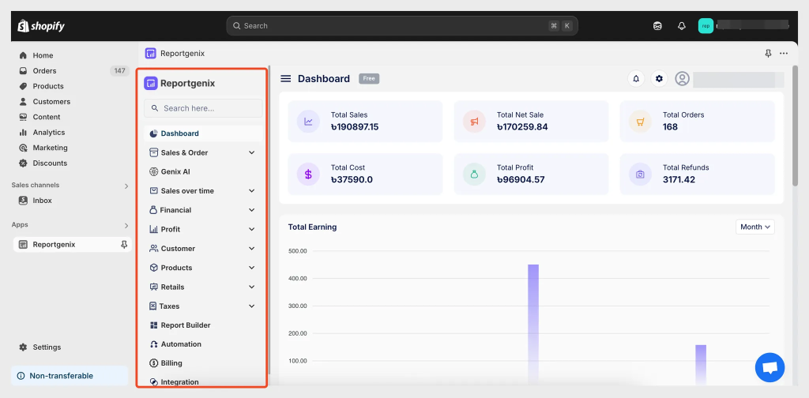Open Reportgenix settings gear icon
The image size is (809, 398).
pyautogui.click(x=659, y=79)
